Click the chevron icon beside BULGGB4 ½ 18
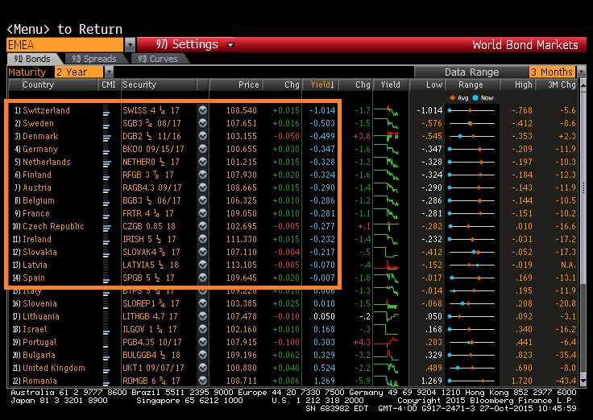Image resolution: width=593 pixels, height=420 pixels. [203, 355]
